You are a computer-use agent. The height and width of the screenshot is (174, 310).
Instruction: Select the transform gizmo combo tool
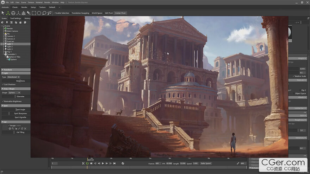(24, 13)
